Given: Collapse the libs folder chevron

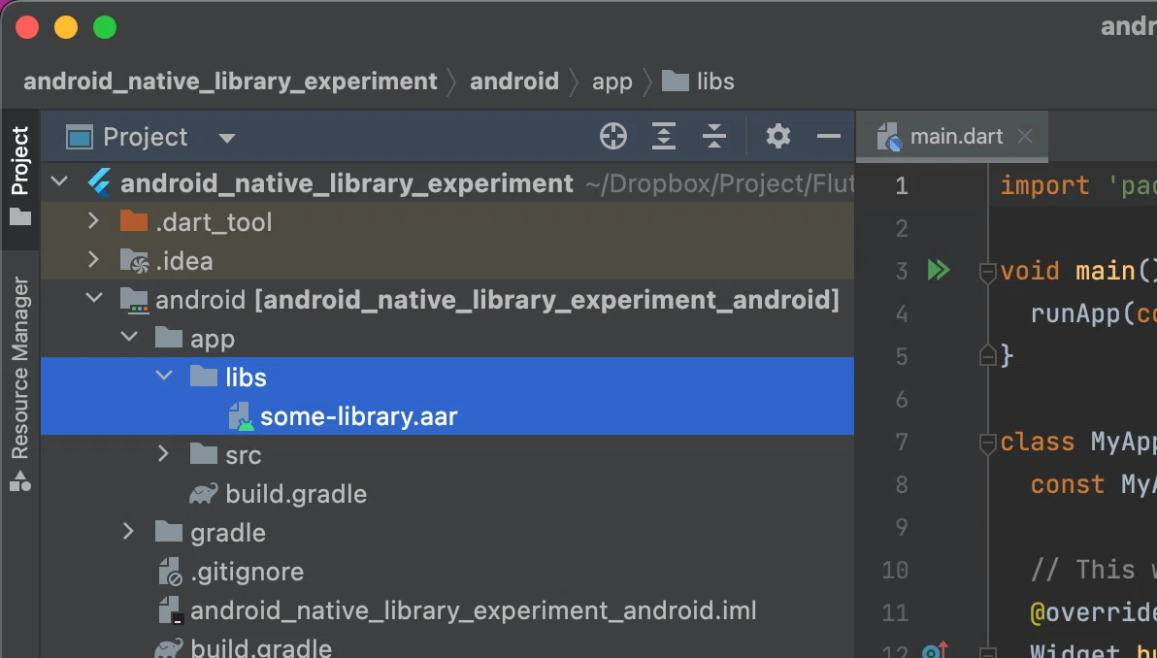Looking at the screenshot, I should coord(164,376).
